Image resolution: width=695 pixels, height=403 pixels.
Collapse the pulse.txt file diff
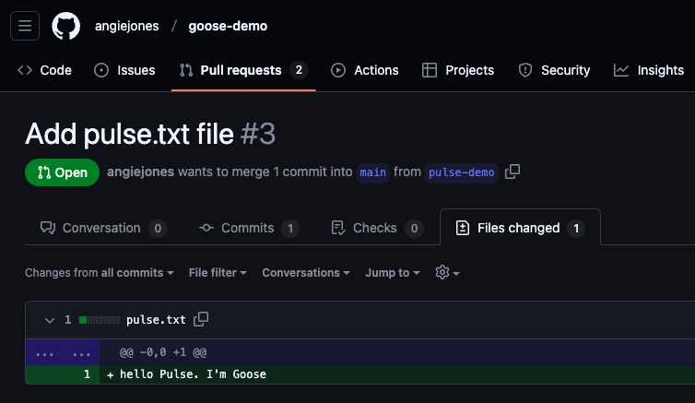(x=50, y=320)
